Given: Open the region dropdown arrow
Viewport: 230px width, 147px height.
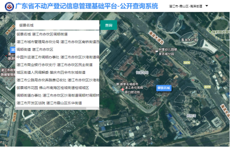Looking at the screenshot, I should pyautogui.click(x=207, y=6).
